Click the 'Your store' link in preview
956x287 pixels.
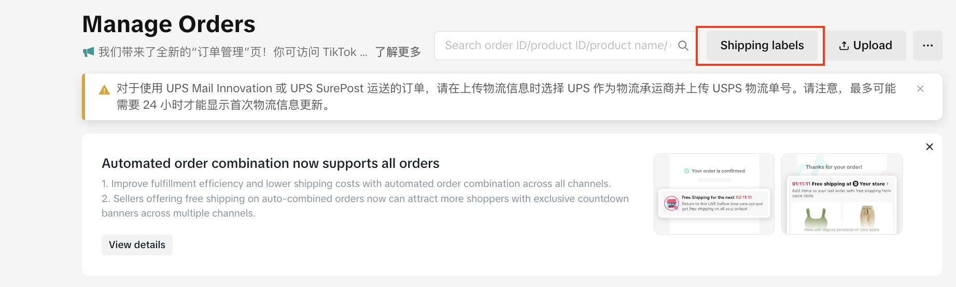[872, 183]
